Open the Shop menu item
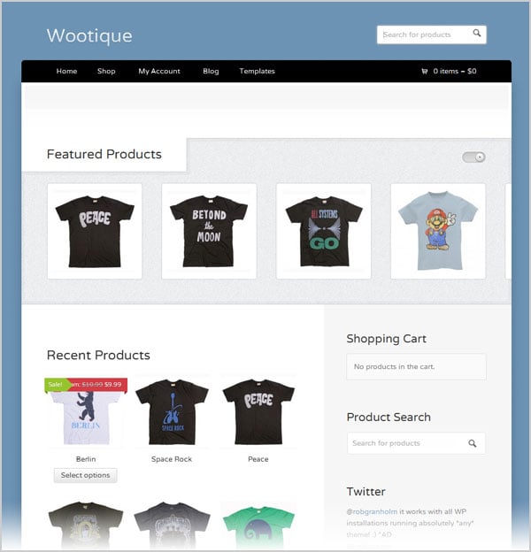The height and width of the screenshot is (552, 531). click(x=106, y=71)
